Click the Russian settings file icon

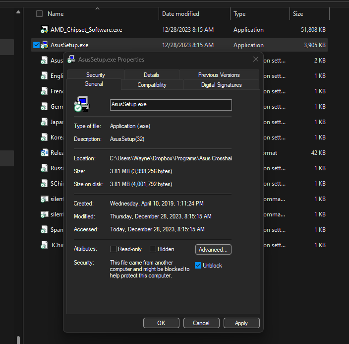point(45,168)
